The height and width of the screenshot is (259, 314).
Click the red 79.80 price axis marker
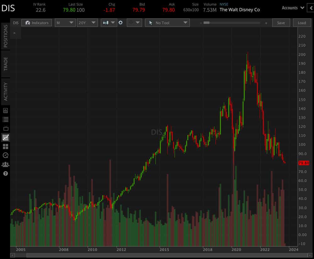pos(304,163)
